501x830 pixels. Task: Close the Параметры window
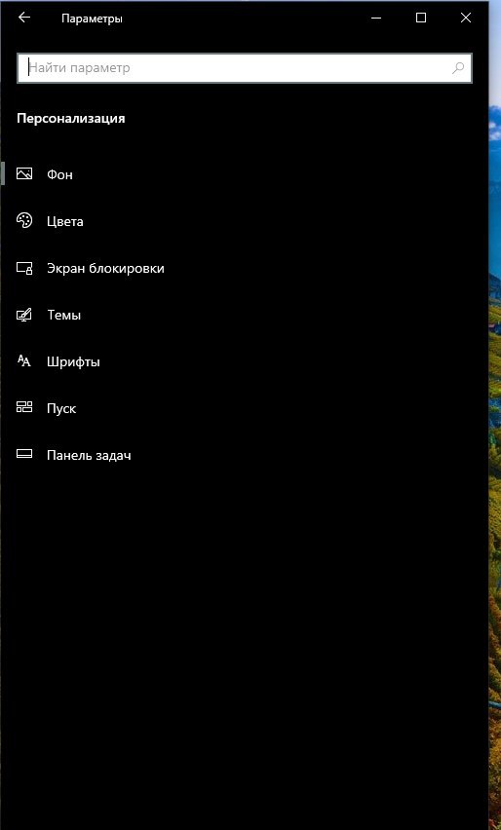point(466,18)
